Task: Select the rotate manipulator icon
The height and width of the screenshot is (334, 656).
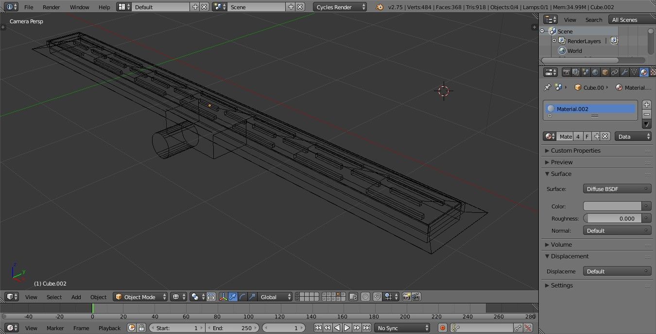Action: tap(242, 297)
